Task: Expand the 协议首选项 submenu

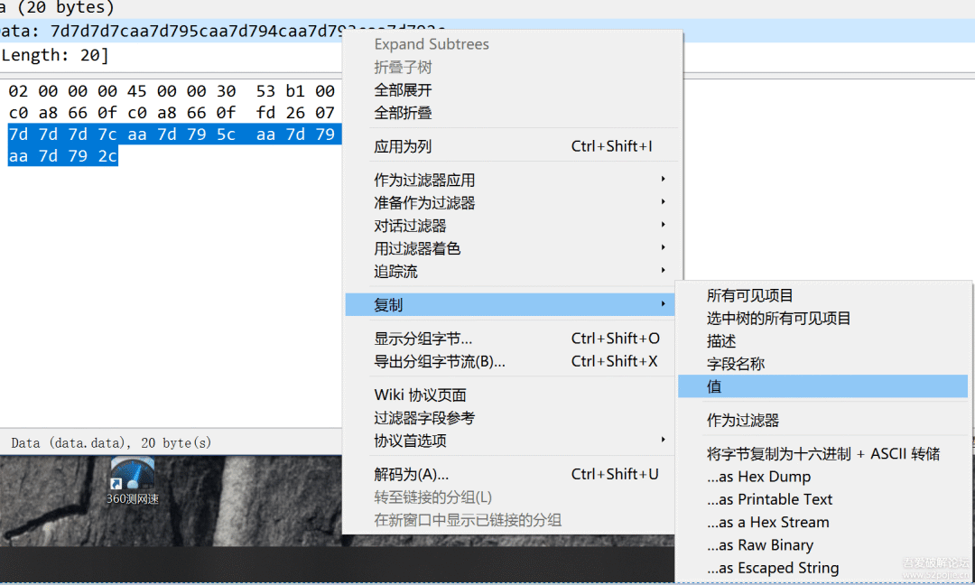Action: tap(510, 441)
